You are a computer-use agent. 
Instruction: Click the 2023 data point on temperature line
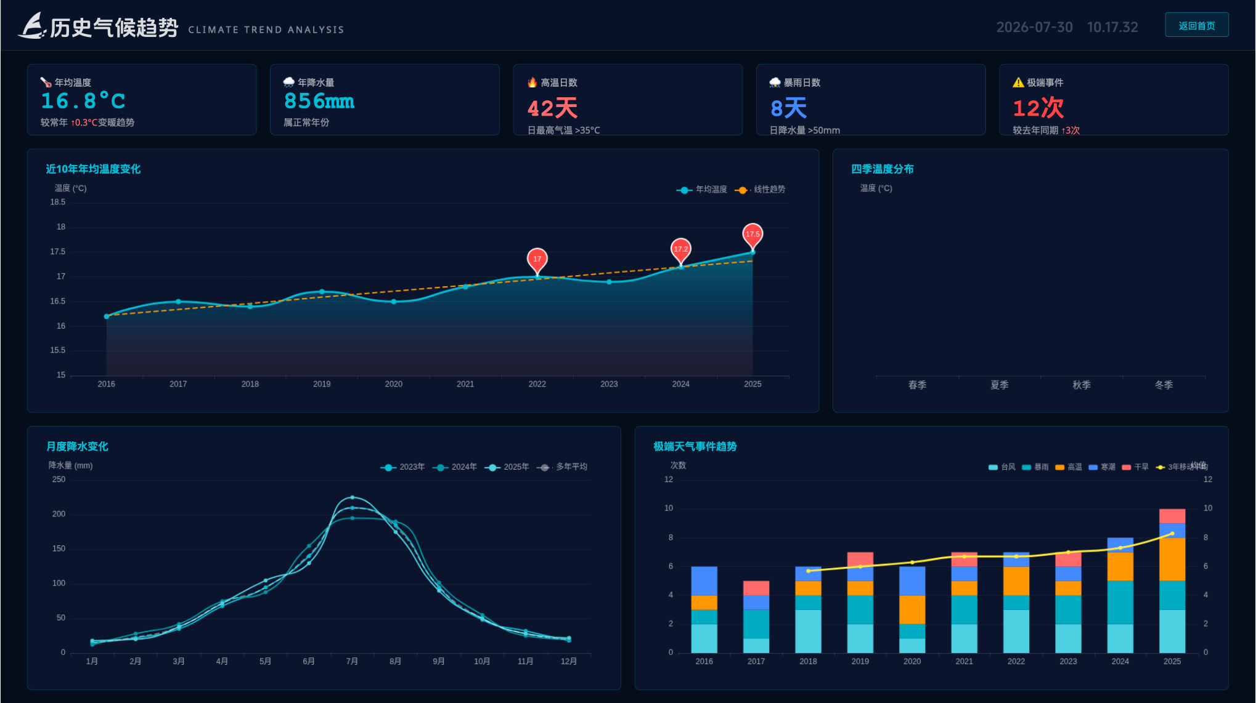[609, 282]
